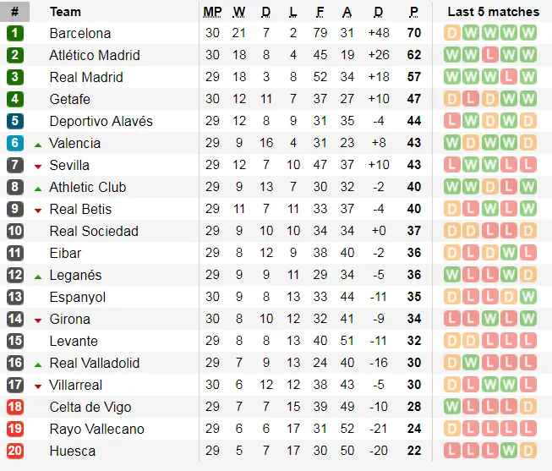Sort table by points P column header

click(x=413, y=12)
